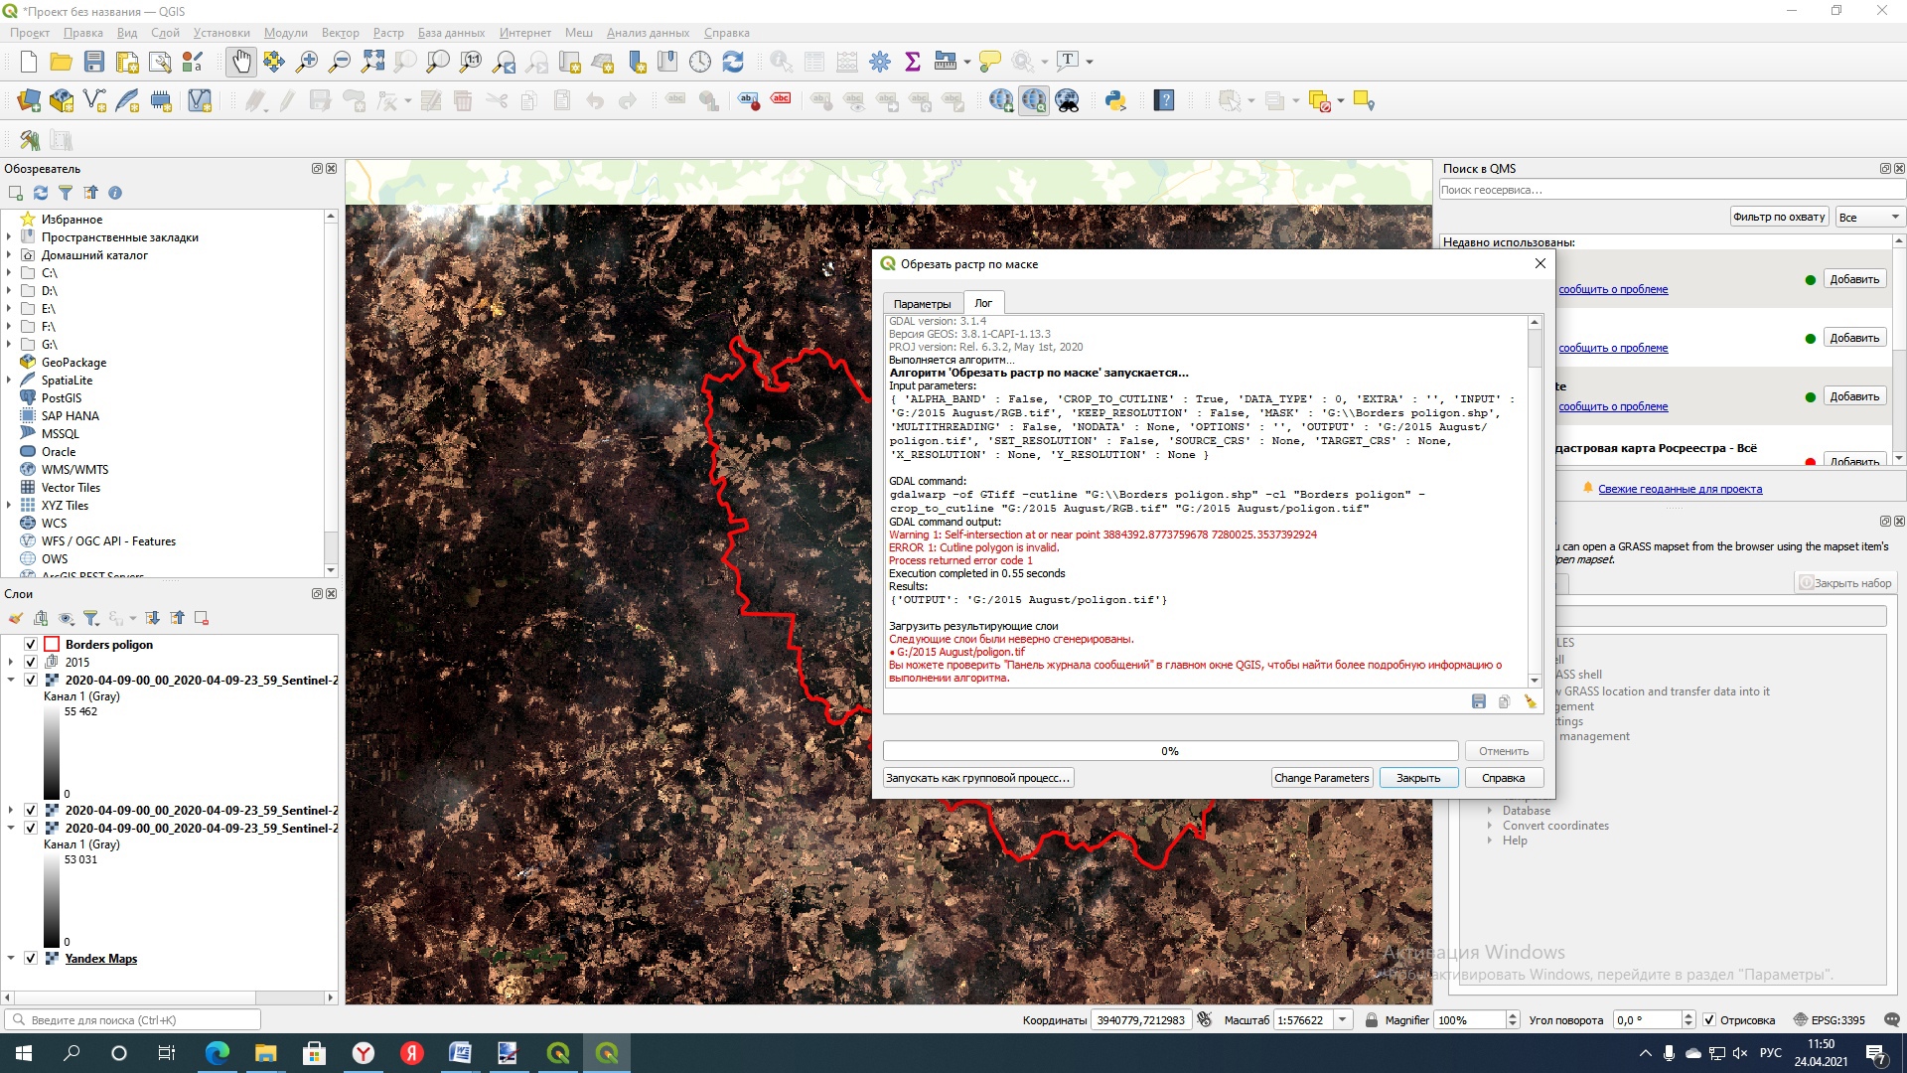Save the log to file icon

coord(1478,702)
